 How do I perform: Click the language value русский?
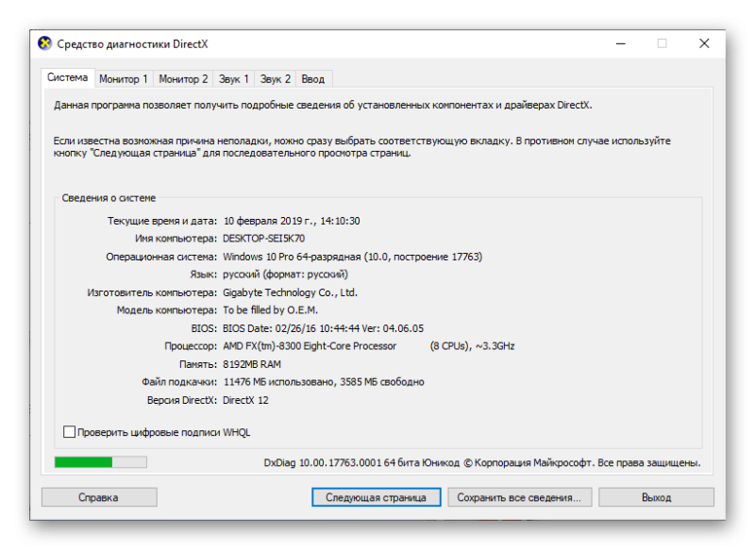[x=285, y=275]
